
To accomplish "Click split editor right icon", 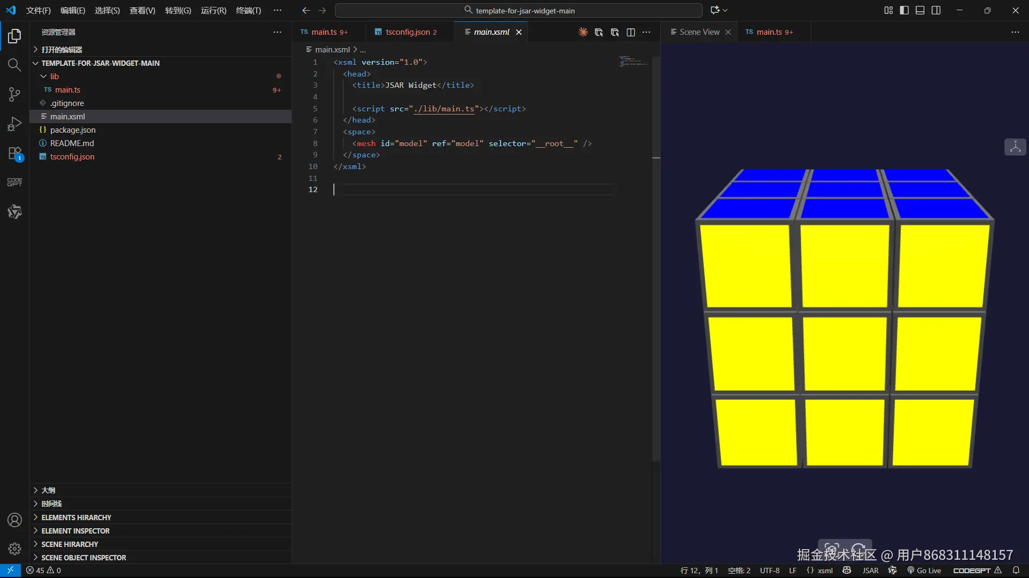I will click(x=631, y=32).
